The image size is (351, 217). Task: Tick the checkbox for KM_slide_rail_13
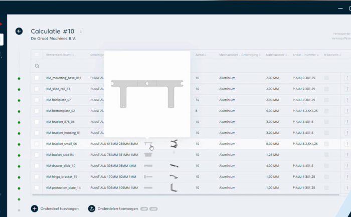pos(37,89)
